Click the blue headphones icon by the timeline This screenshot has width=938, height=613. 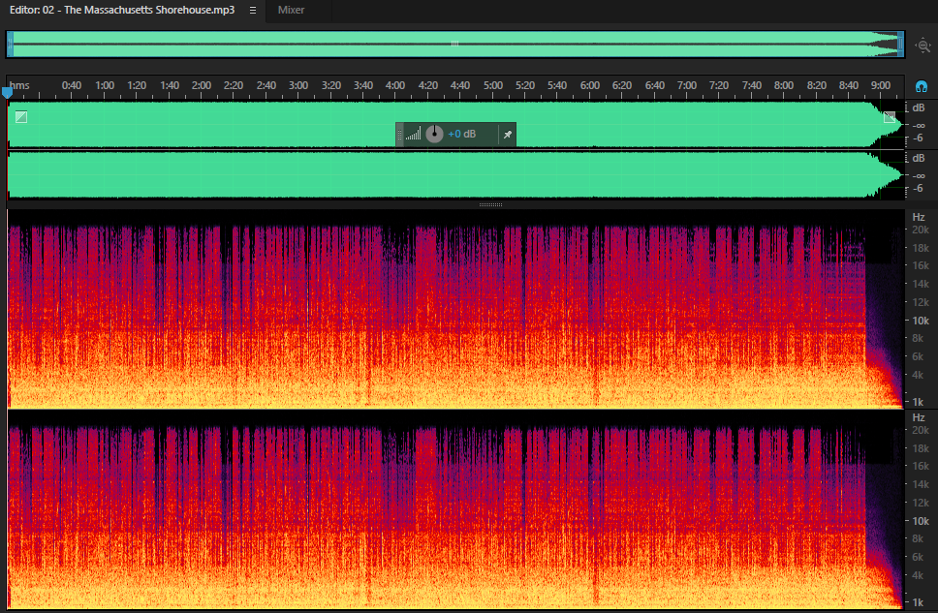coord(922,87)
